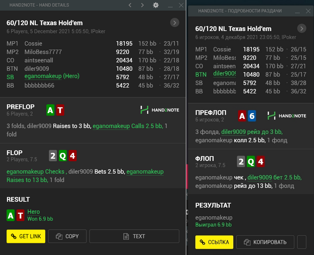Click Hand2Note logo in Russian window

tap(287, 116)
